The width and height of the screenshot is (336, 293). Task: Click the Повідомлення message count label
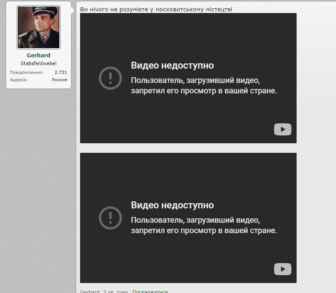coord(26,72)
